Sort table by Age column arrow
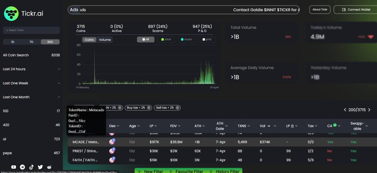This screenshot has width=377, height=173. pyautogui.click(x=139, y=126)
